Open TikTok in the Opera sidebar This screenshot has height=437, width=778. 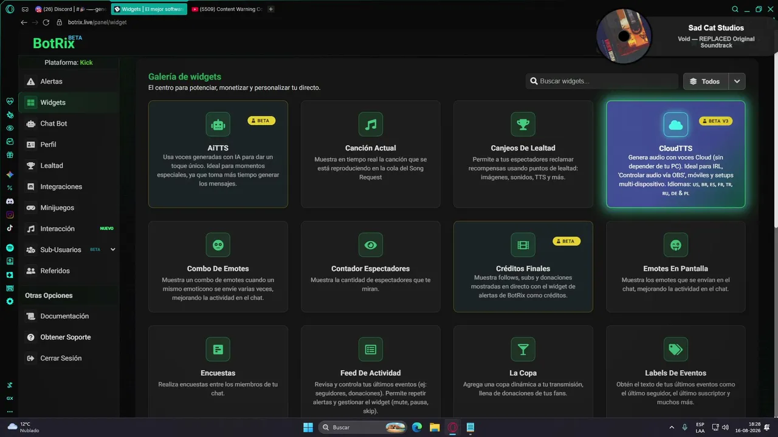[x=10, y=229]
